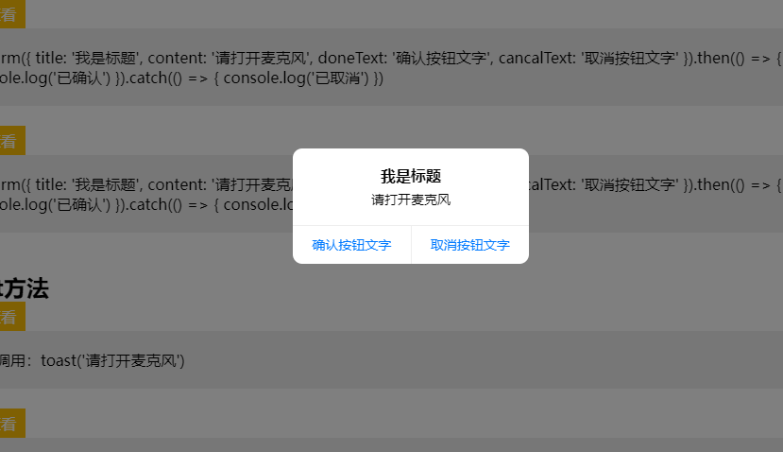Click console.log('已确认') in the second code block
This screenshot has height=452, width=783.
(55, 204)
